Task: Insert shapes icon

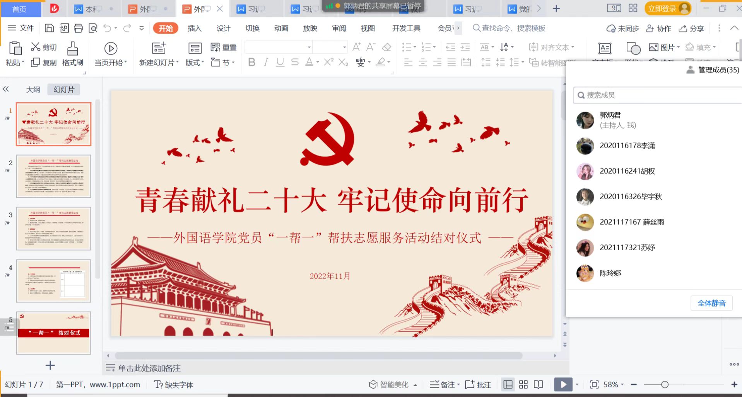Action: [x=633, y=48]
